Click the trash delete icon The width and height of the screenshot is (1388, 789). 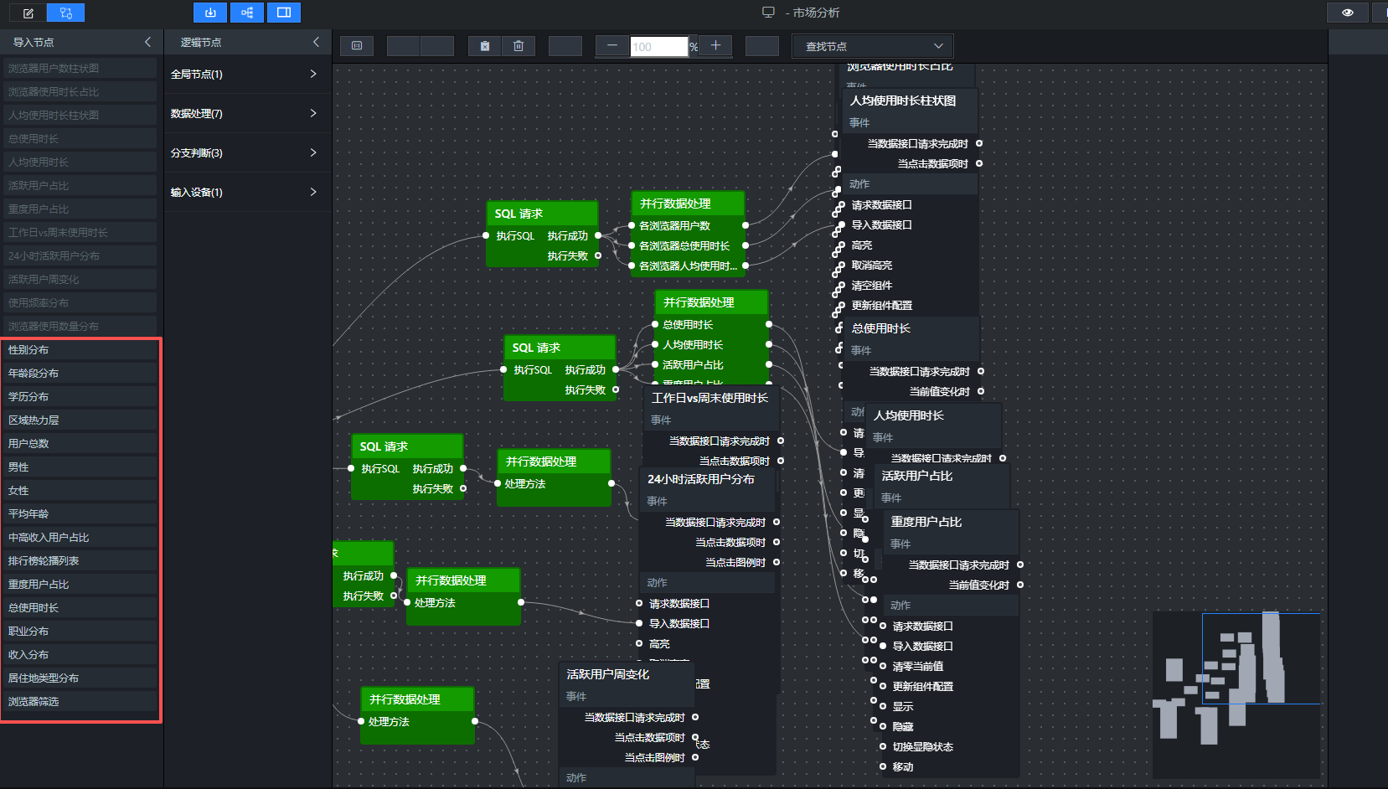(x=519, y=46)
